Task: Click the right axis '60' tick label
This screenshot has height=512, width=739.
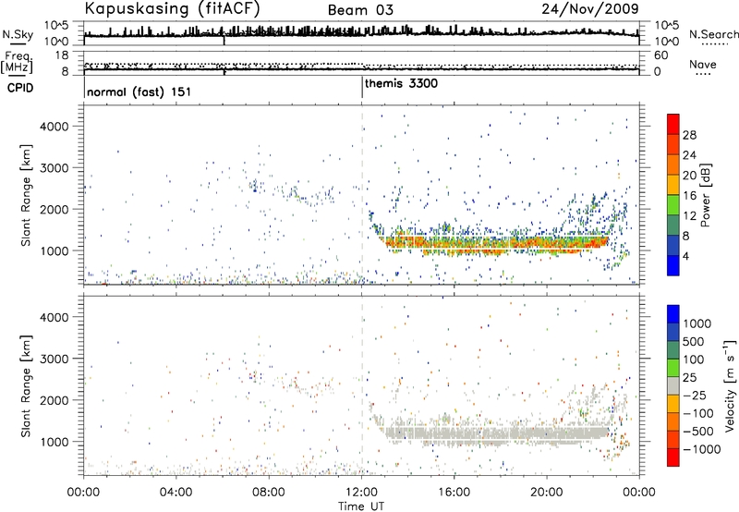Action: click(660, 55)
